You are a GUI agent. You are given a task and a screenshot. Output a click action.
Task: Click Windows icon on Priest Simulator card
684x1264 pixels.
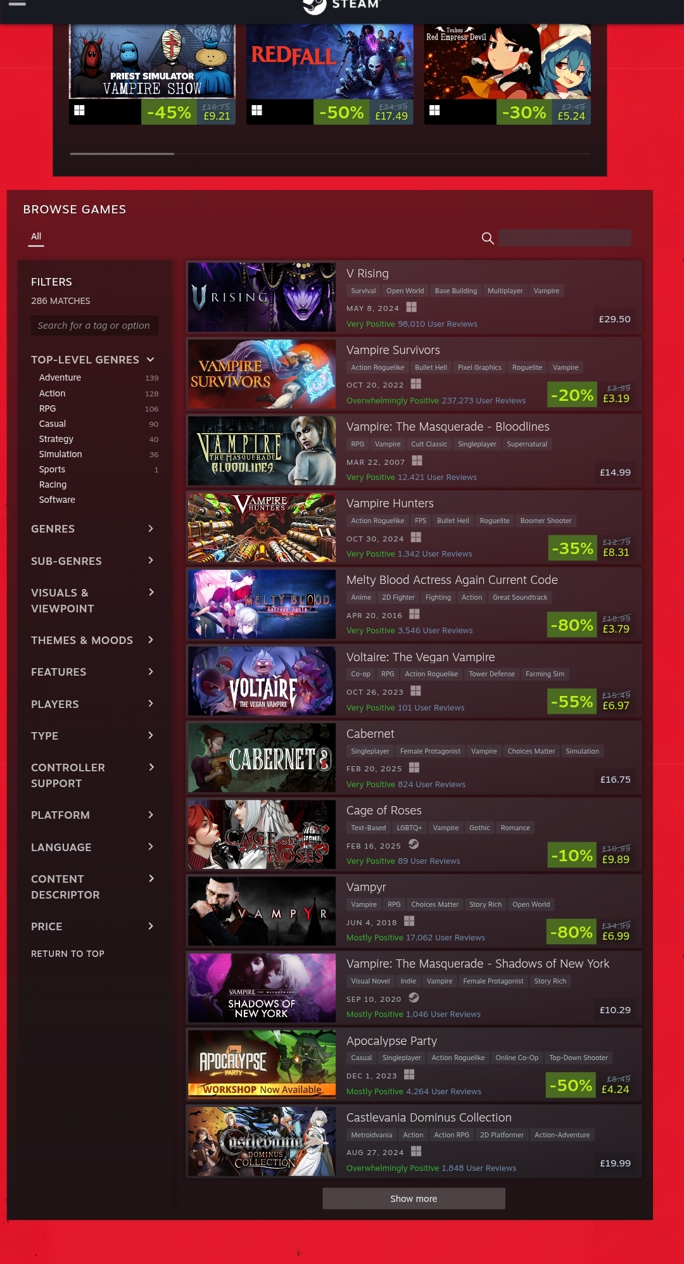click(x=79, y=110)
